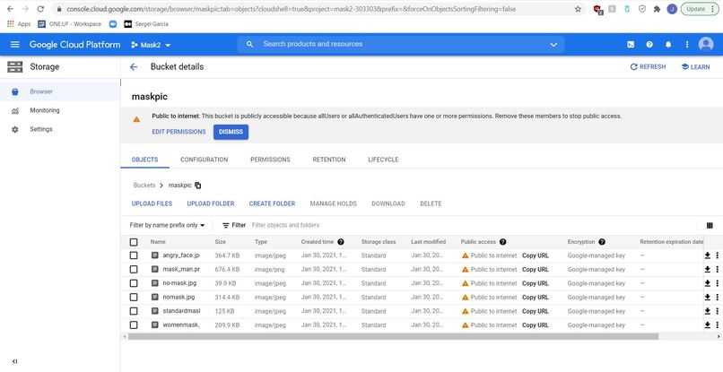Viewport: 723px width, 372px height.
Task: Switch to PERMISSIONS tab
Action: click(x=270, y=160)
